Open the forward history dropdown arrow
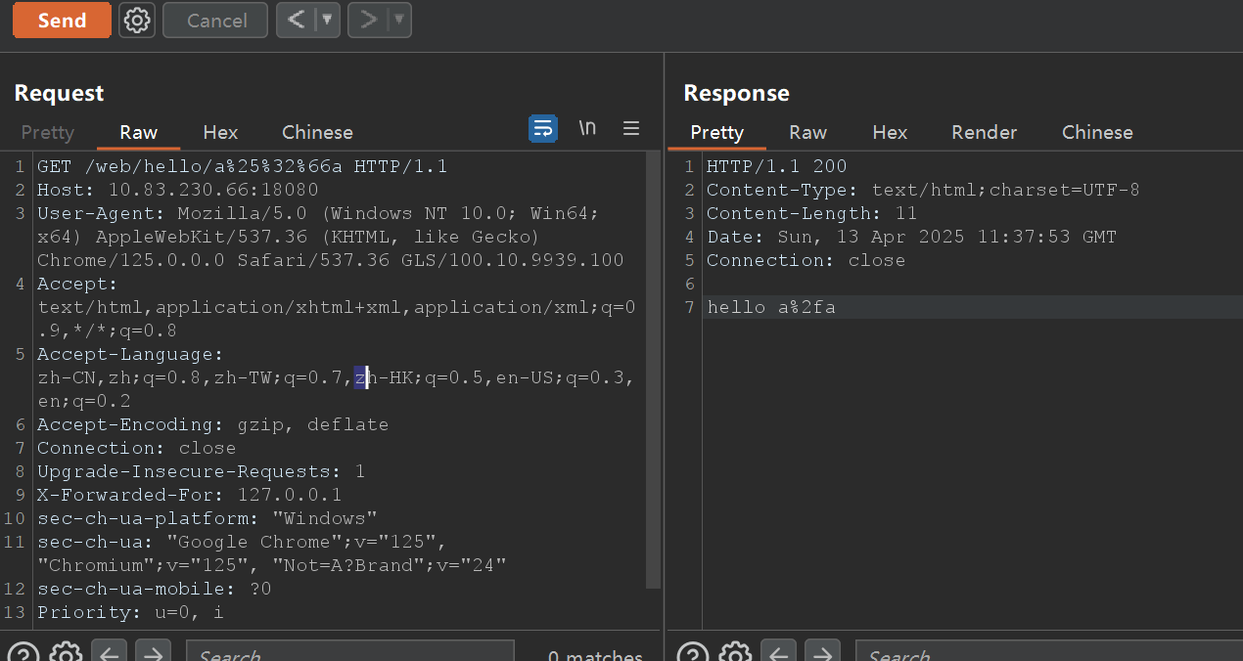Screen dimensions: 1243x661 coord(399,21)
